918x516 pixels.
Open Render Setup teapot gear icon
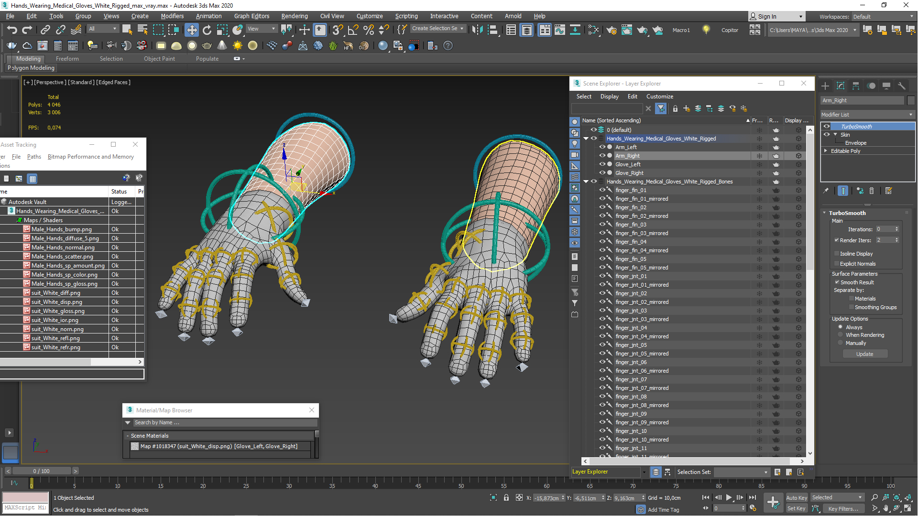612,30
